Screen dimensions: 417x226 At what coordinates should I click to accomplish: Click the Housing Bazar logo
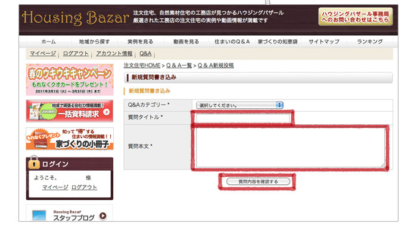75,18
